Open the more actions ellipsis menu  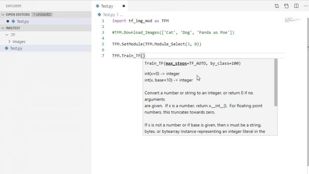306,6
